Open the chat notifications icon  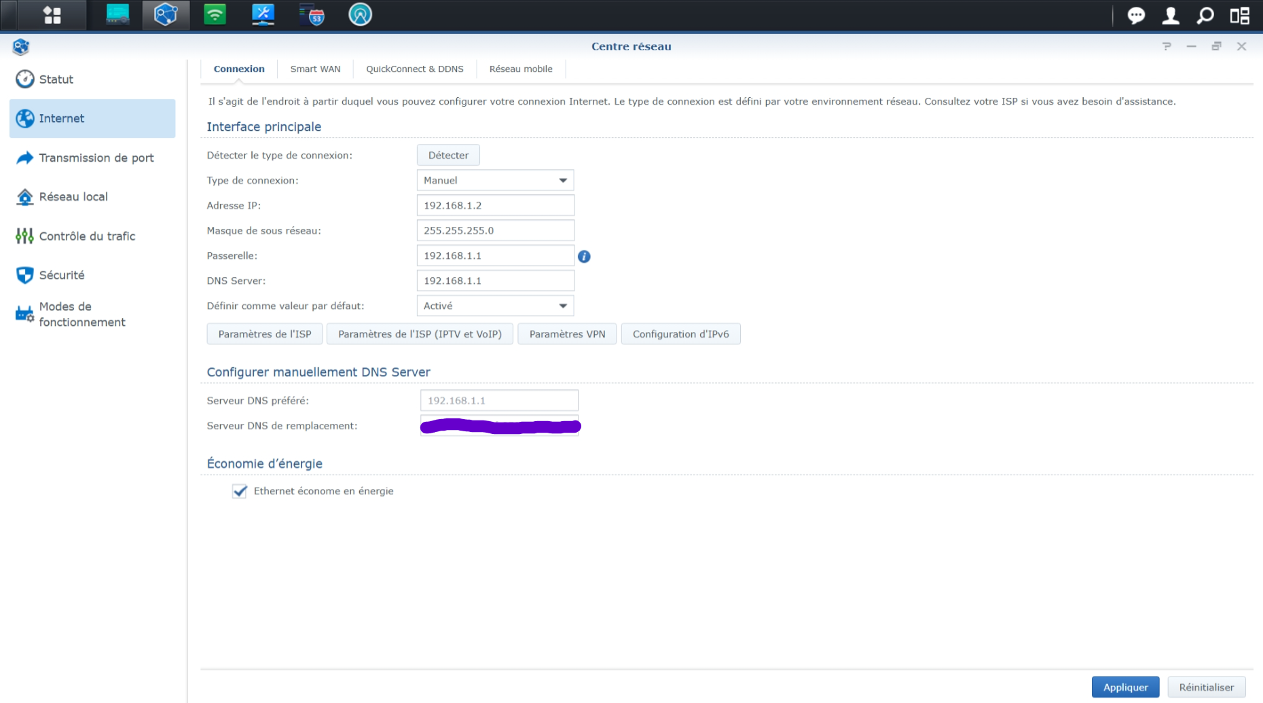pyautogui.click(x=1135, y=15)
